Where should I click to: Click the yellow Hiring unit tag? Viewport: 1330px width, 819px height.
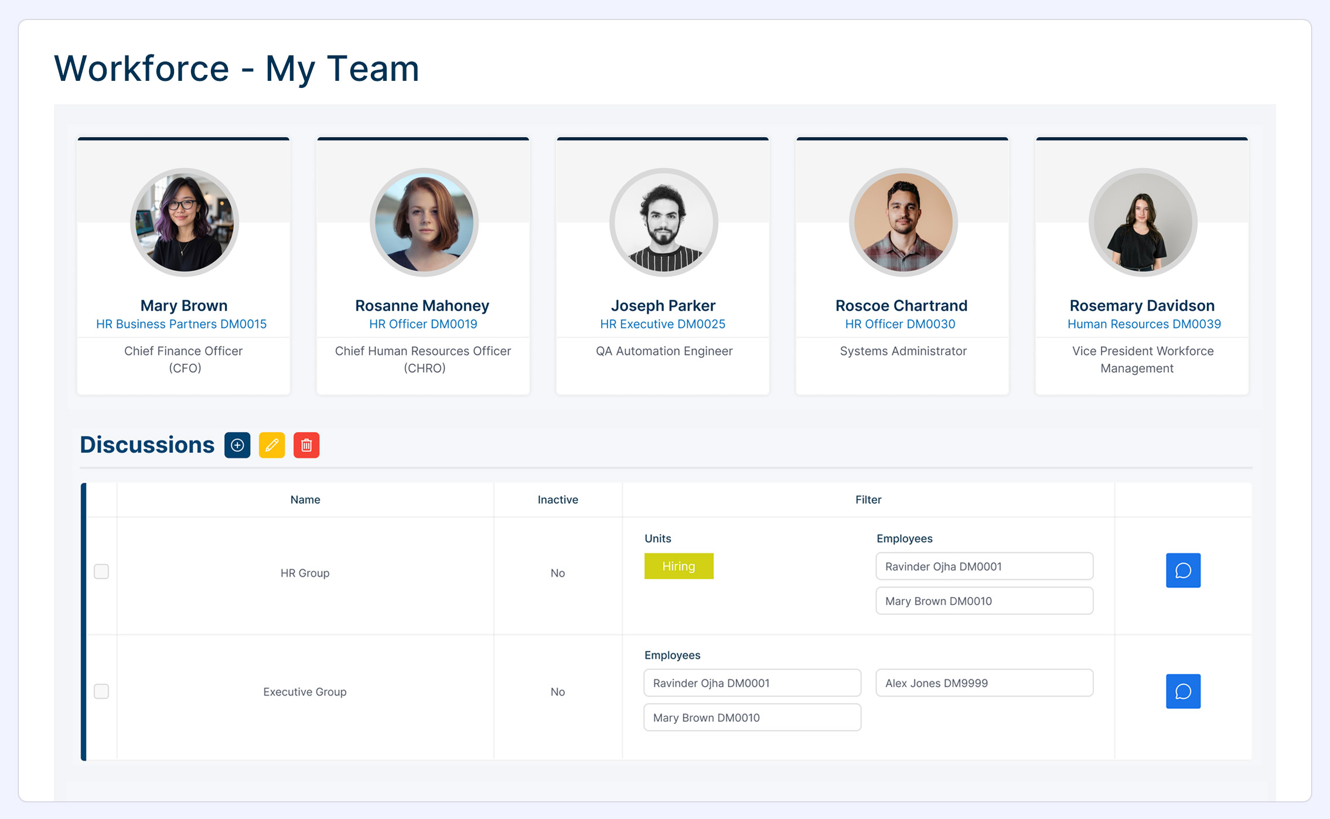point(678,566)
